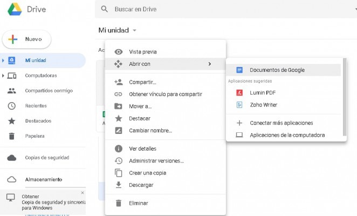Viewport: 357px width, 216px height.
Task: Choose Compartir... in context menu
Action: tap(166, 82)
